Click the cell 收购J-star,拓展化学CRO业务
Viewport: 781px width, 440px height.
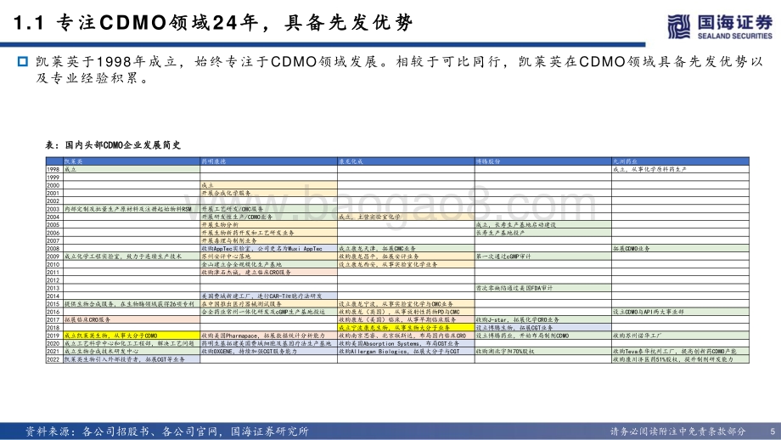[x=543, y=320]
